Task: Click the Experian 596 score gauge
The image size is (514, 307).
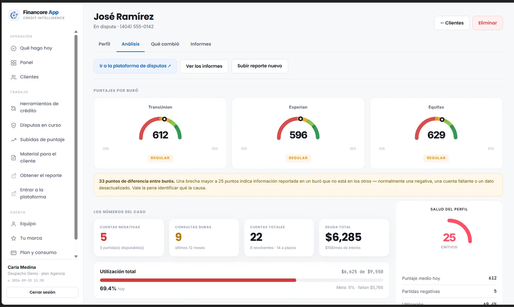Action: 298,129
